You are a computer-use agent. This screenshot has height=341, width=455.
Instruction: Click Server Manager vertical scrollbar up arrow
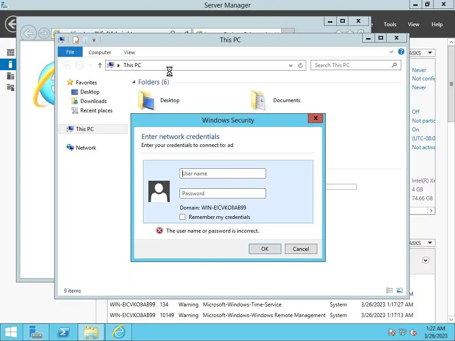click(x=451, y=42)
